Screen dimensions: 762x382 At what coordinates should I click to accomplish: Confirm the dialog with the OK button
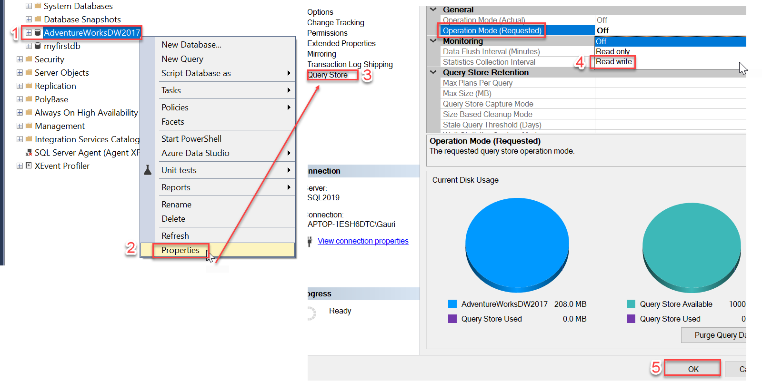point(693,369)
